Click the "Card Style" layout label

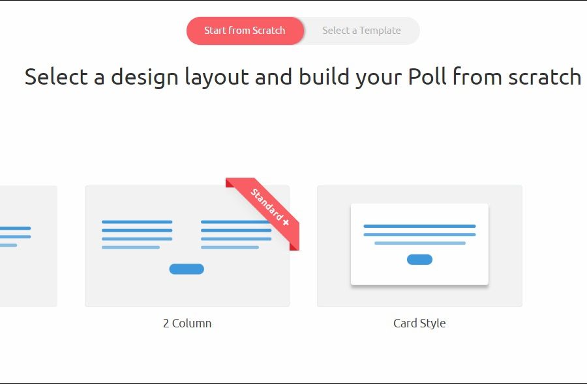coord(419,323)
